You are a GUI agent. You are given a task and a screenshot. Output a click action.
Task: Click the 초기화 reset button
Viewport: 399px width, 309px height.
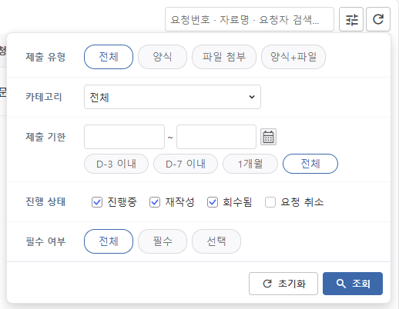(x=283, y=284)
